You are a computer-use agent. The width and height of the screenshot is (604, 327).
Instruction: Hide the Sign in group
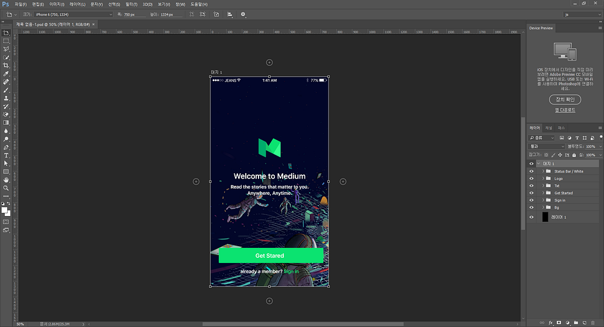(x=531, y=200)
